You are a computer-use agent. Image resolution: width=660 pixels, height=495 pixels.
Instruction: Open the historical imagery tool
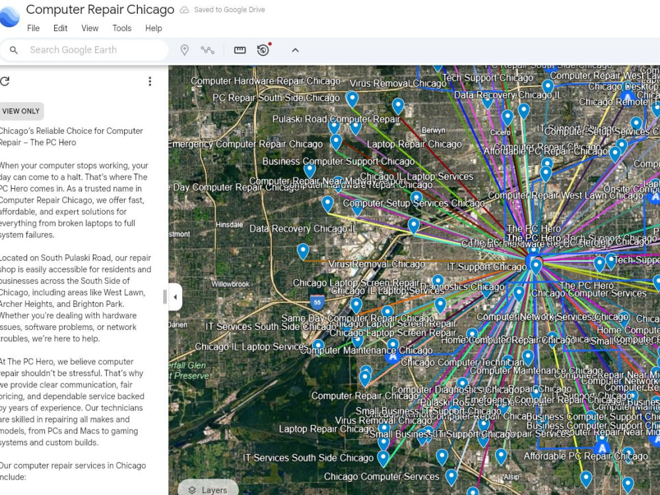(263, 49)
